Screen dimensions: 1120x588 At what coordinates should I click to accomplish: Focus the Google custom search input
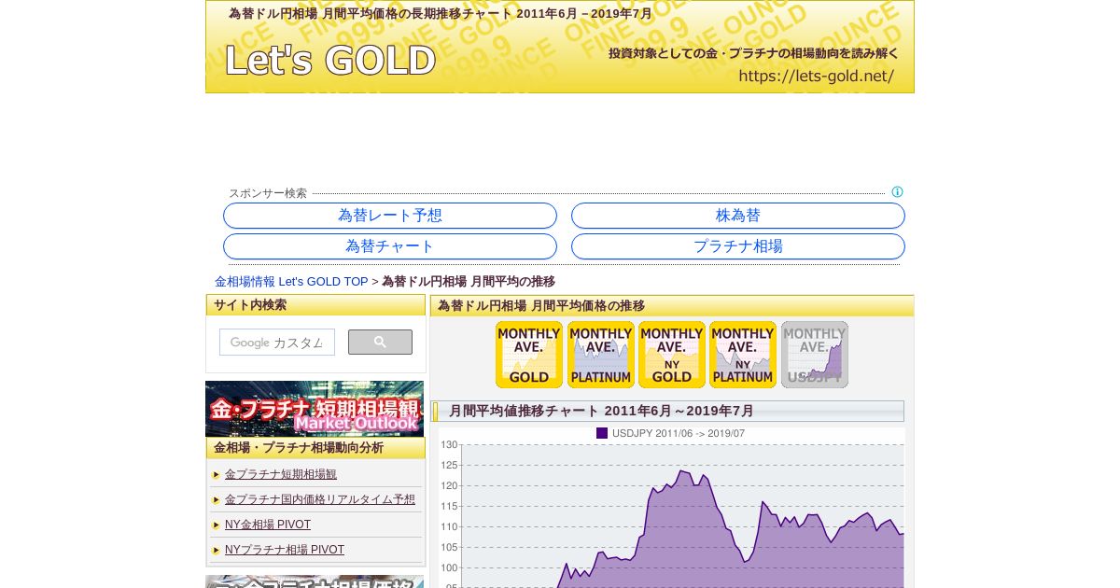[277, 343]
